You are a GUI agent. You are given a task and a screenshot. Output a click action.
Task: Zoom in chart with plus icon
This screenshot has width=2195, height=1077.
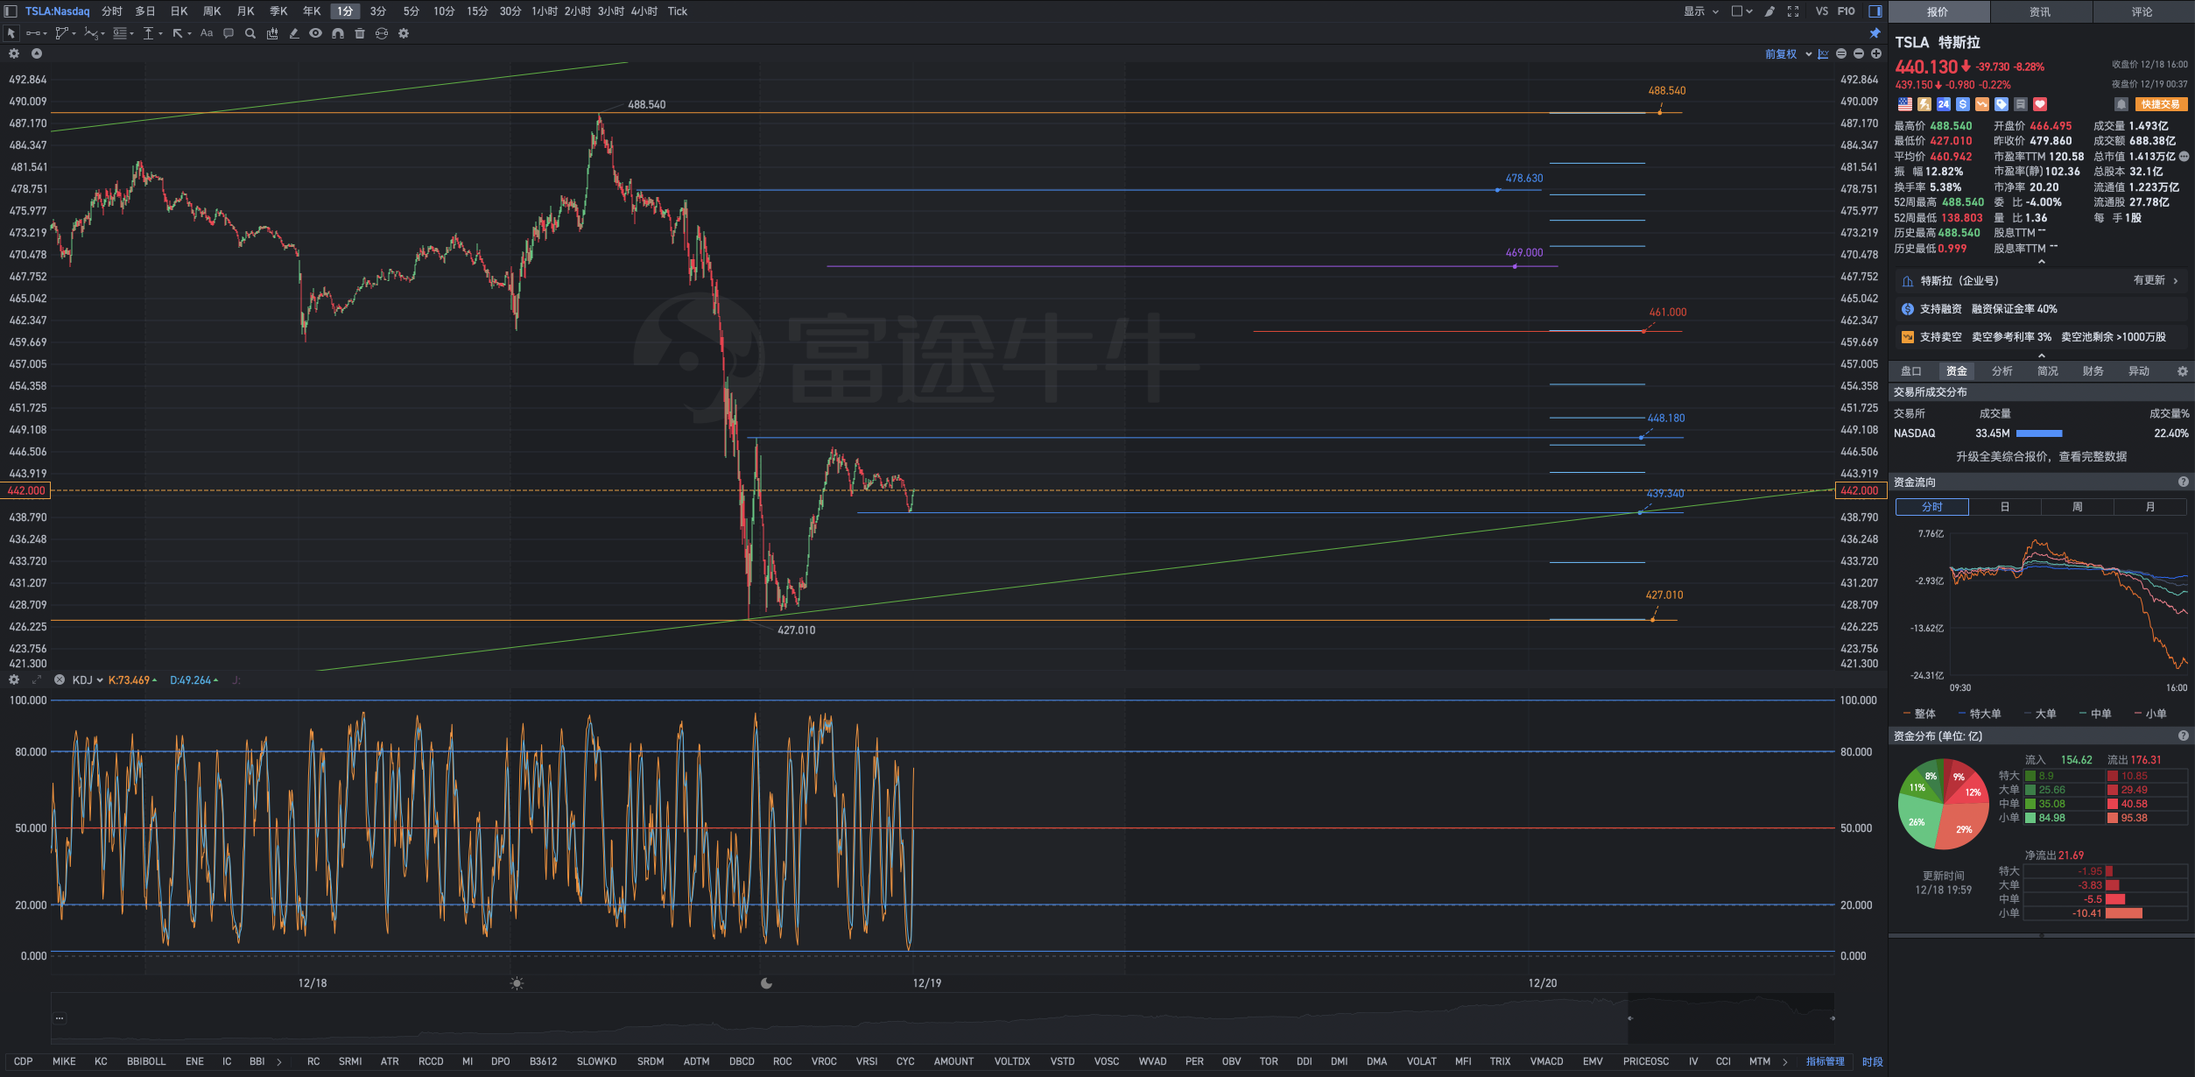click(x=1876, y=53)
